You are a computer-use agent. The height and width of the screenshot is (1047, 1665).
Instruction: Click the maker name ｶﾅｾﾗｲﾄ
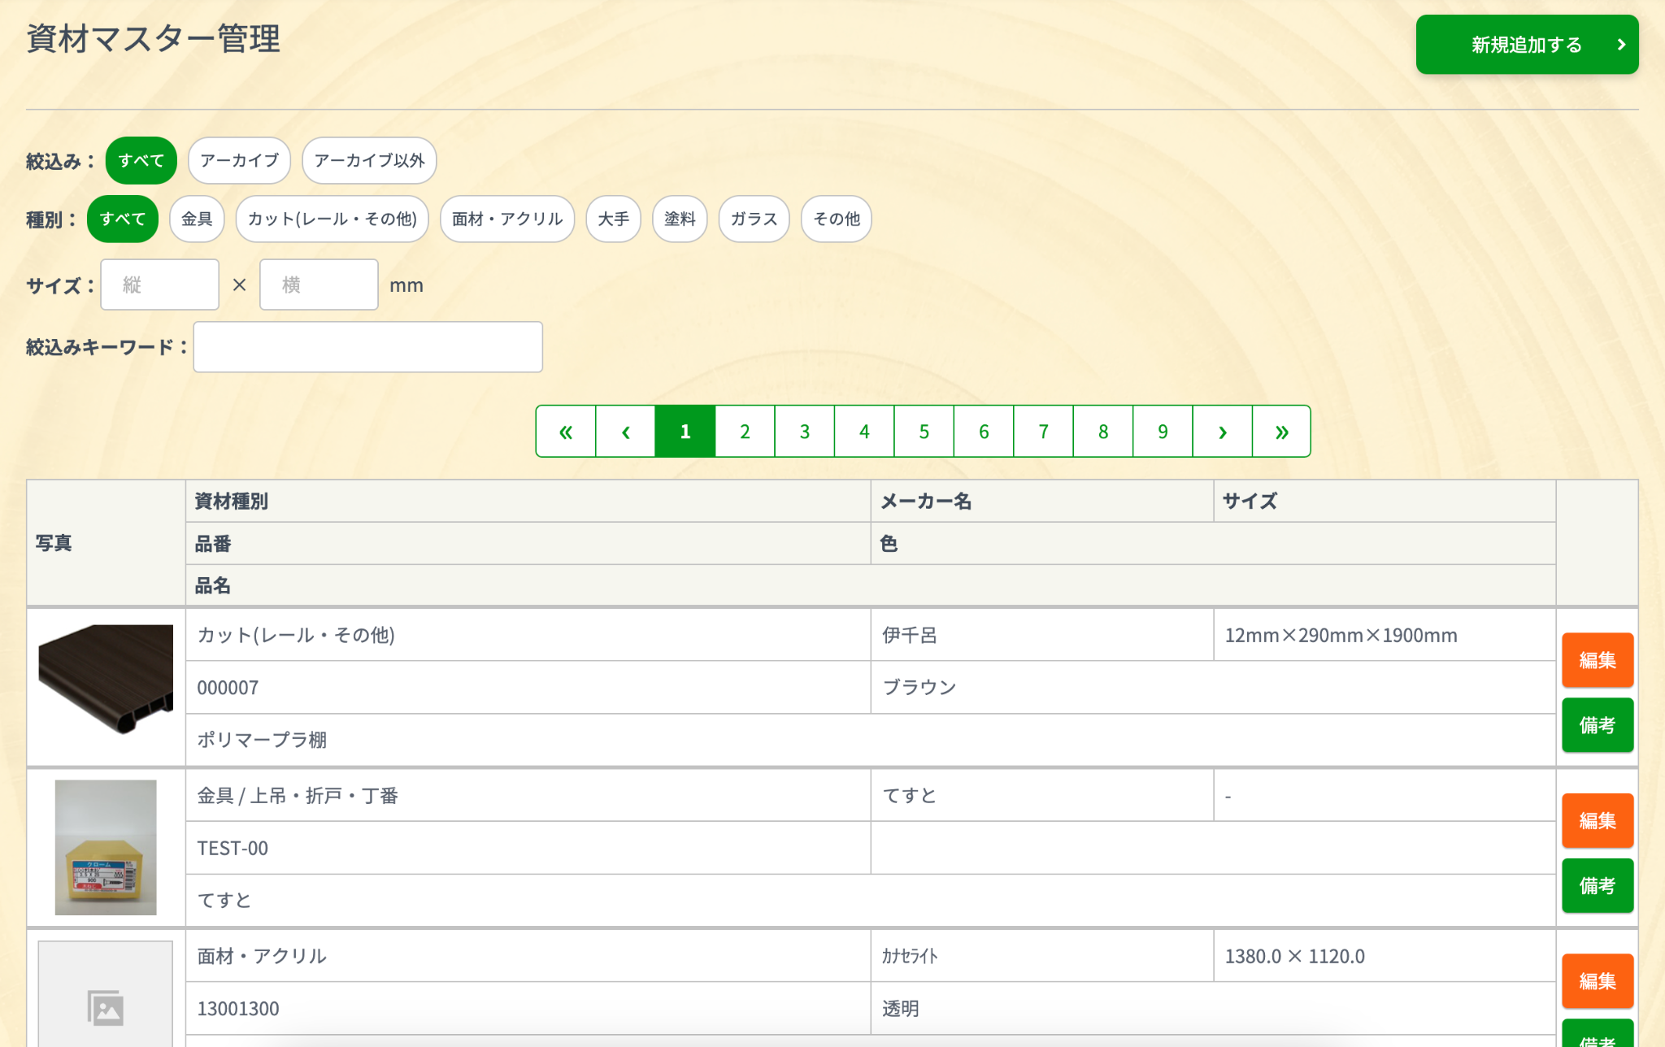[910, 956]
